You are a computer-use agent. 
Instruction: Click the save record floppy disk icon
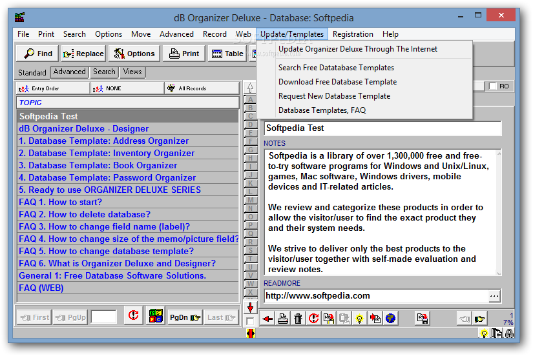(x=423, y=319)
